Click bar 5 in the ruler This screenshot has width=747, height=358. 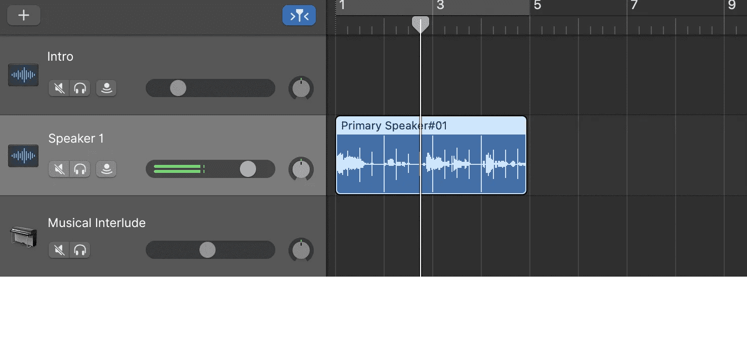(537, 6)
